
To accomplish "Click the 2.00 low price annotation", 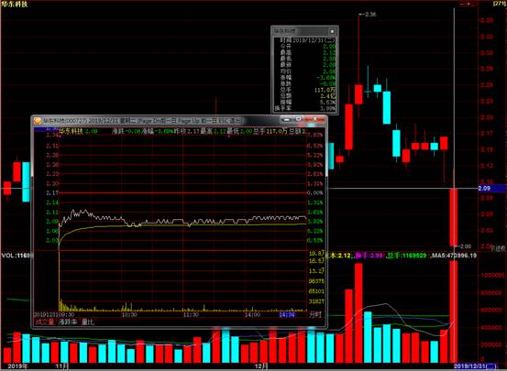I will (x=466, y=246).
